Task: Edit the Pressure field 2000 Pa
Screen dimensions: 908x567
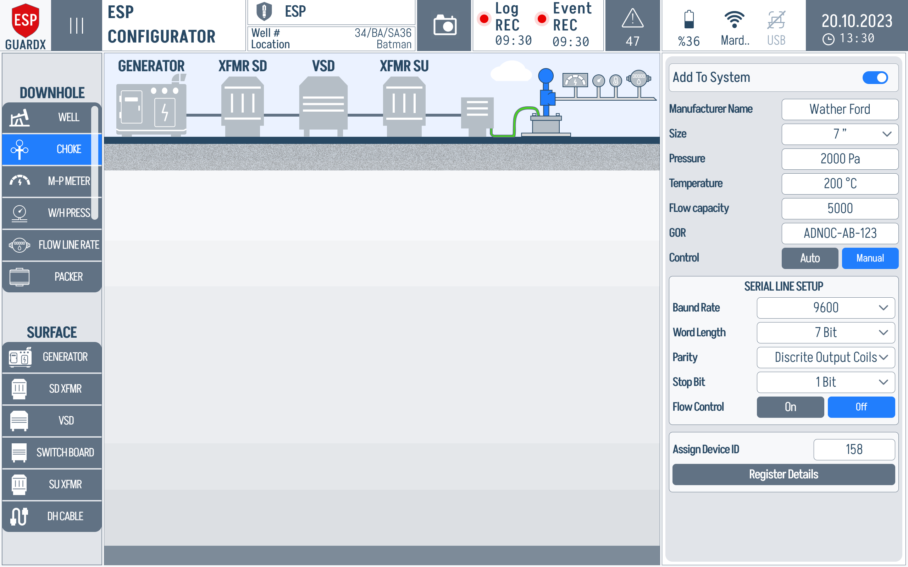Action: 840,159
